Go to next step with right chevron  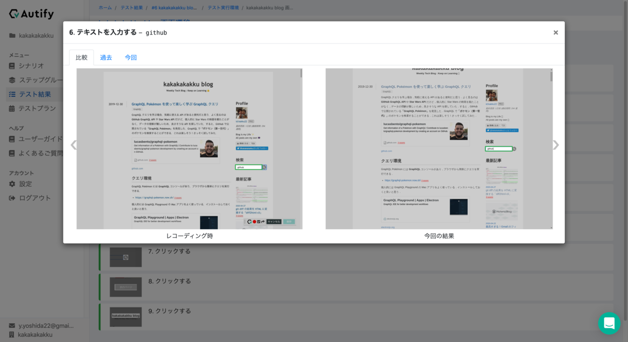click(556, 145)
